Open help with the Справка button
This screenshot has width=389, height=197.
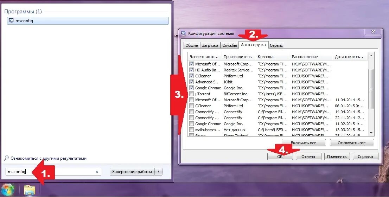(x=365, y=157)
